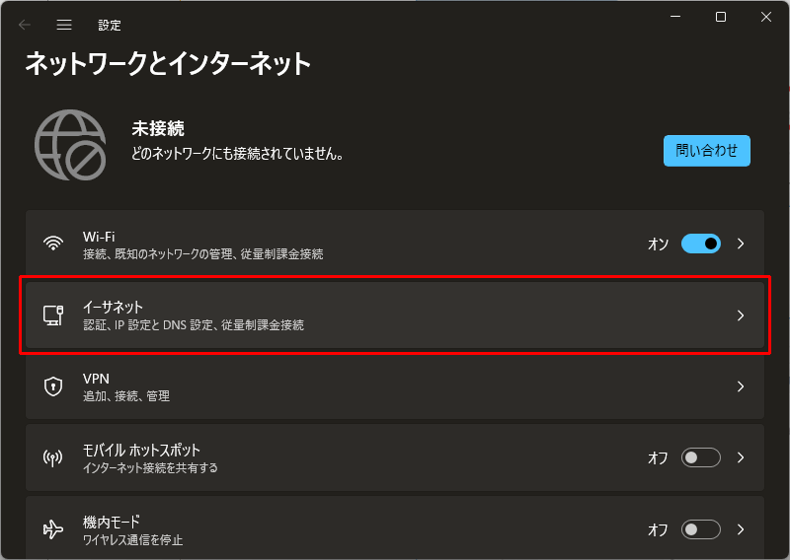Viewport: 790px width, 560px height.
Task: Click the disconnected globe status icon
Action: [x=70, y=145]
